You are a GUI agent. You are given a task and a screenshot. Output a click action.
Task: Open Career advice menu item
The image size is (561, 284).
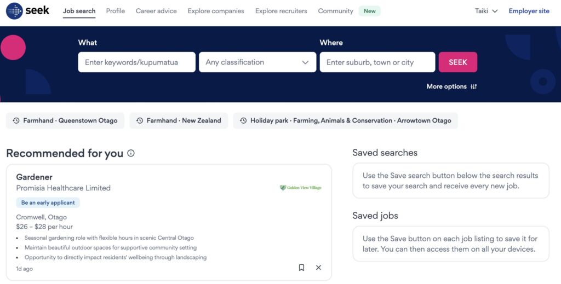click(x=156, y=11)
